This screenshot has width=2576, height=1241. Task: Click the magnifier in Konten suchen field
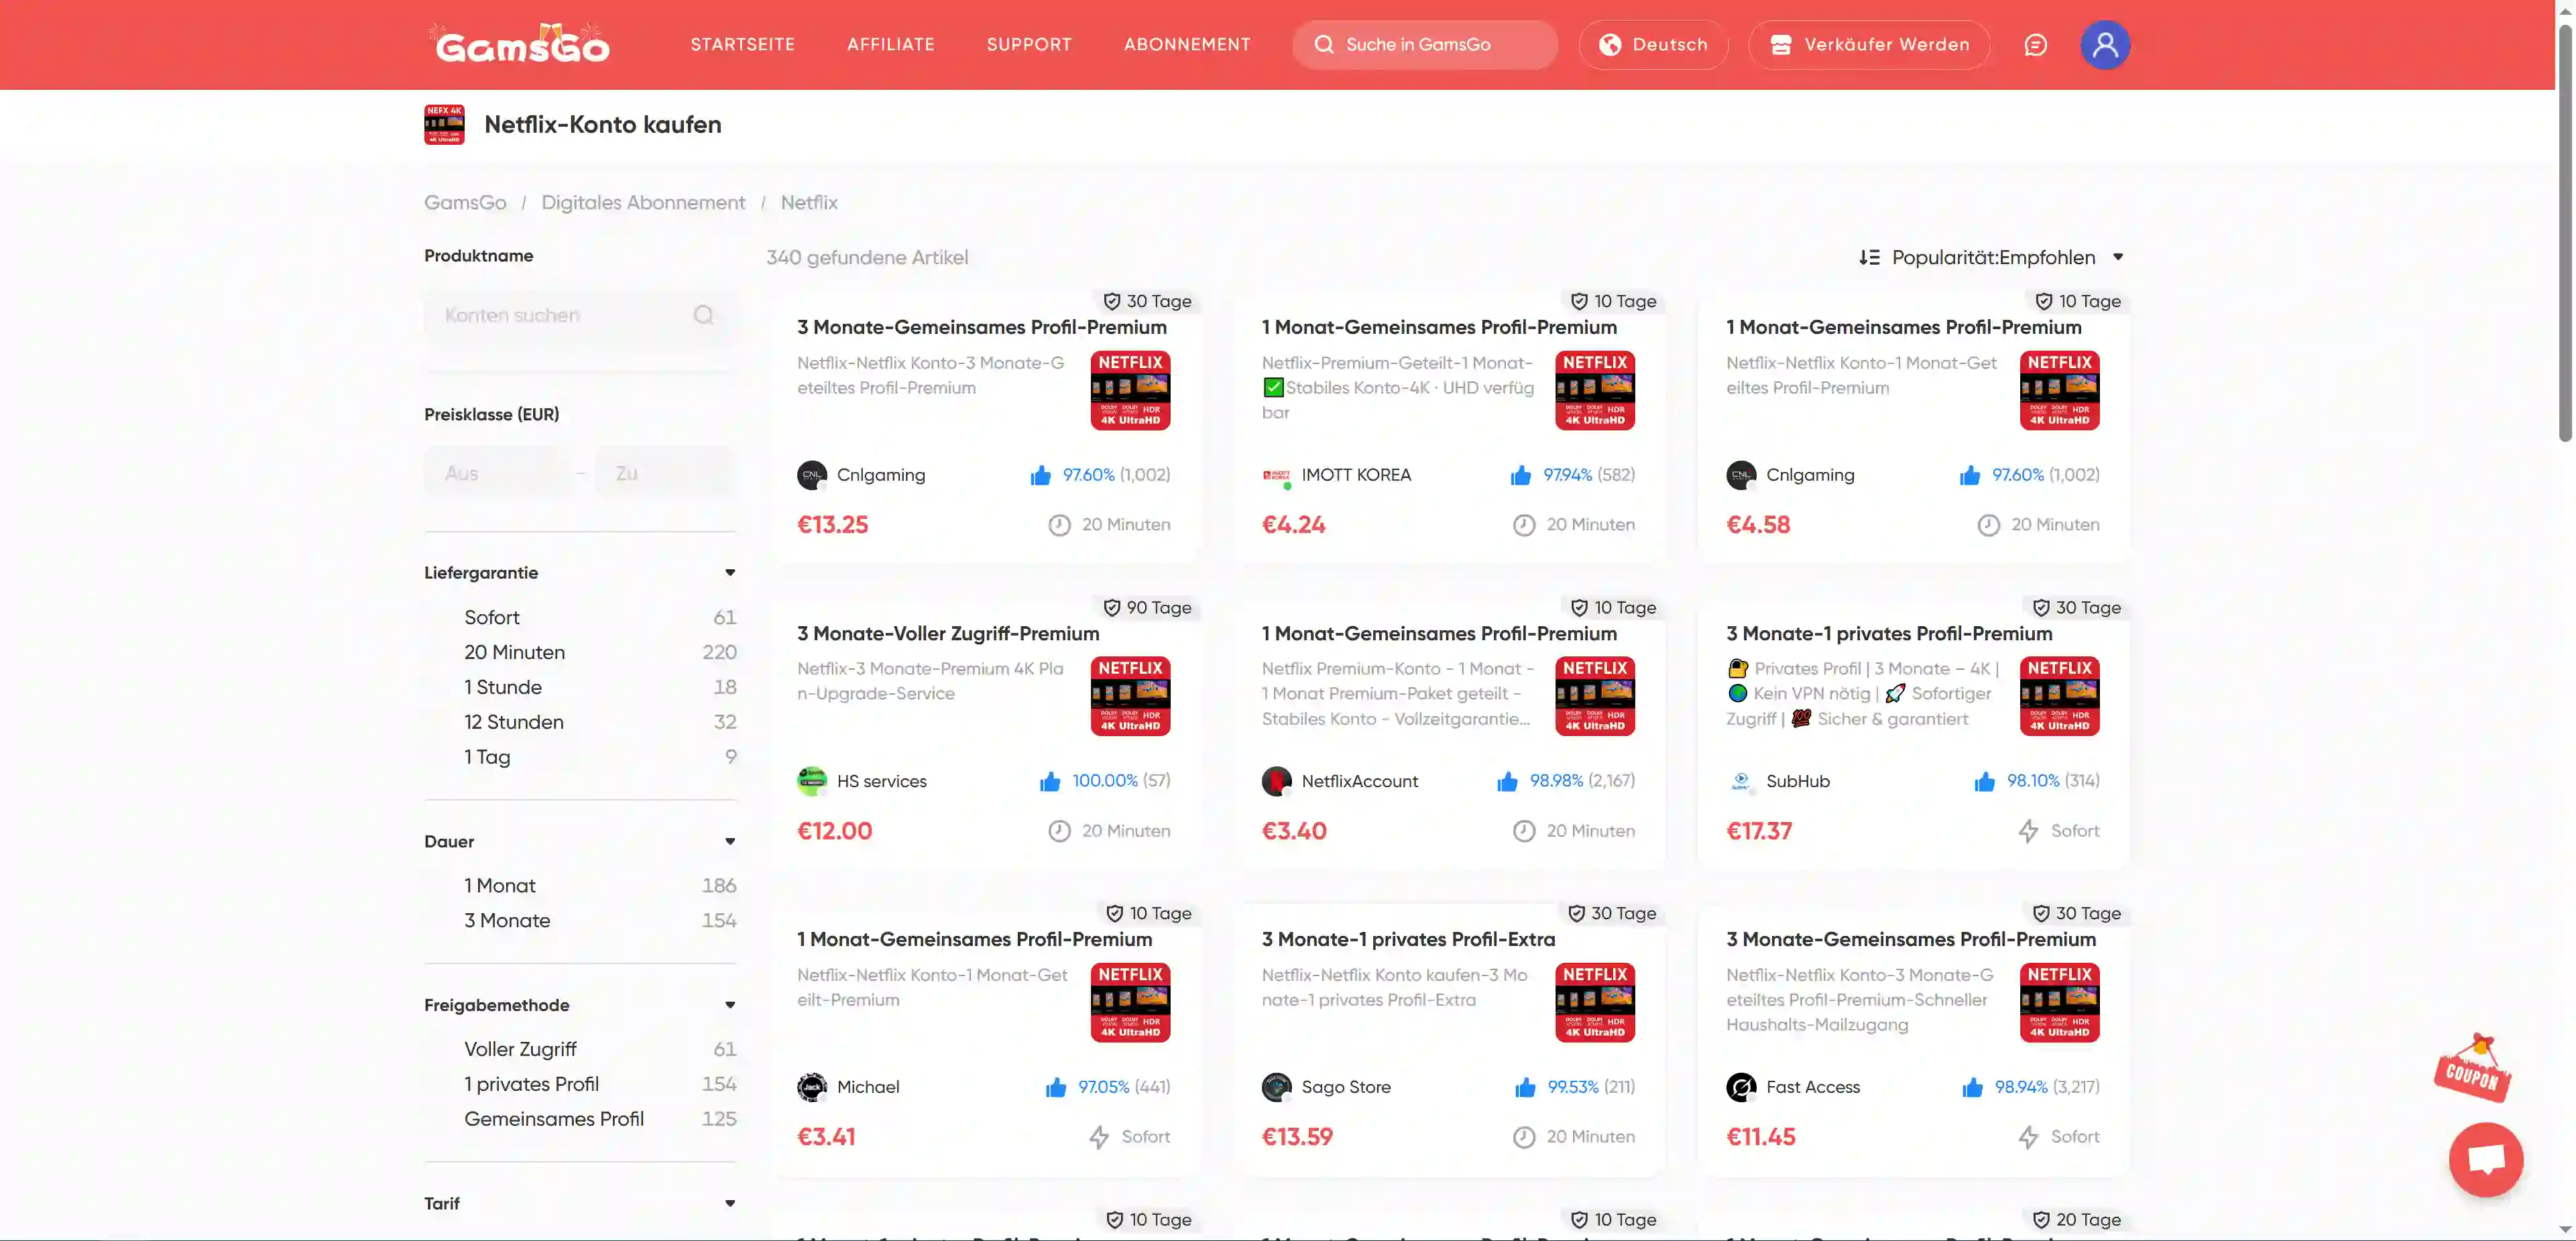(x=704, y=315)
